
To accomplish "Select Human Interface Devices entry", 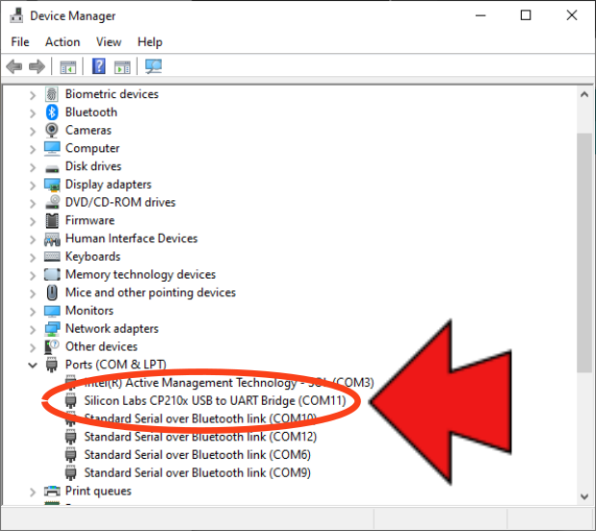I will click(131, 239).
